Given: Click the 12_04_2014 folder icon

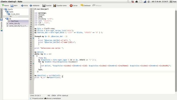Looking at the screenshot, I should click(9, 14).
